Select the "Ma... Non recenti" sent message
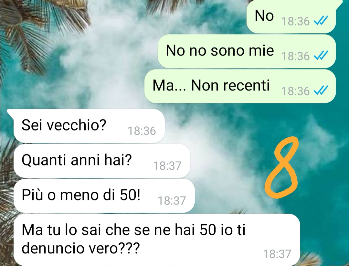Image resolution: width=349 pixels, height=266 pixels. pyautogui.click(x=240, y=86)
